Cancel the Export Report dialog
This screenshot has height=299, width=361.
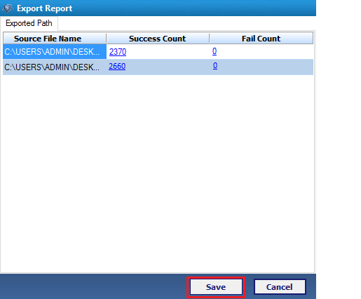click(280, 287)
